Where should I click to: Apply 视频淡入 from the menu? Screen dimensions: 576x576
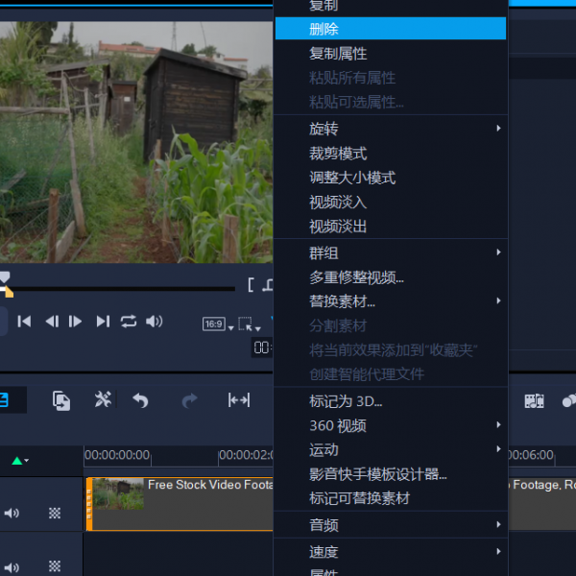tap(390, 202)
